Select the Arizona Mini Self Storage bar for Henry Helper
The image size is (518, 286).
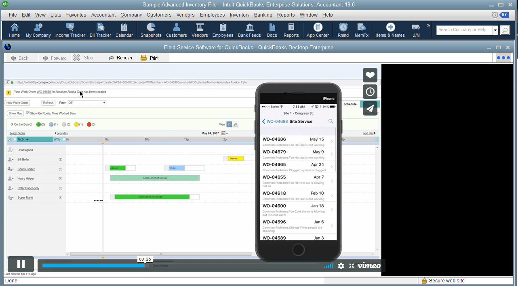(x=155, y=178)
